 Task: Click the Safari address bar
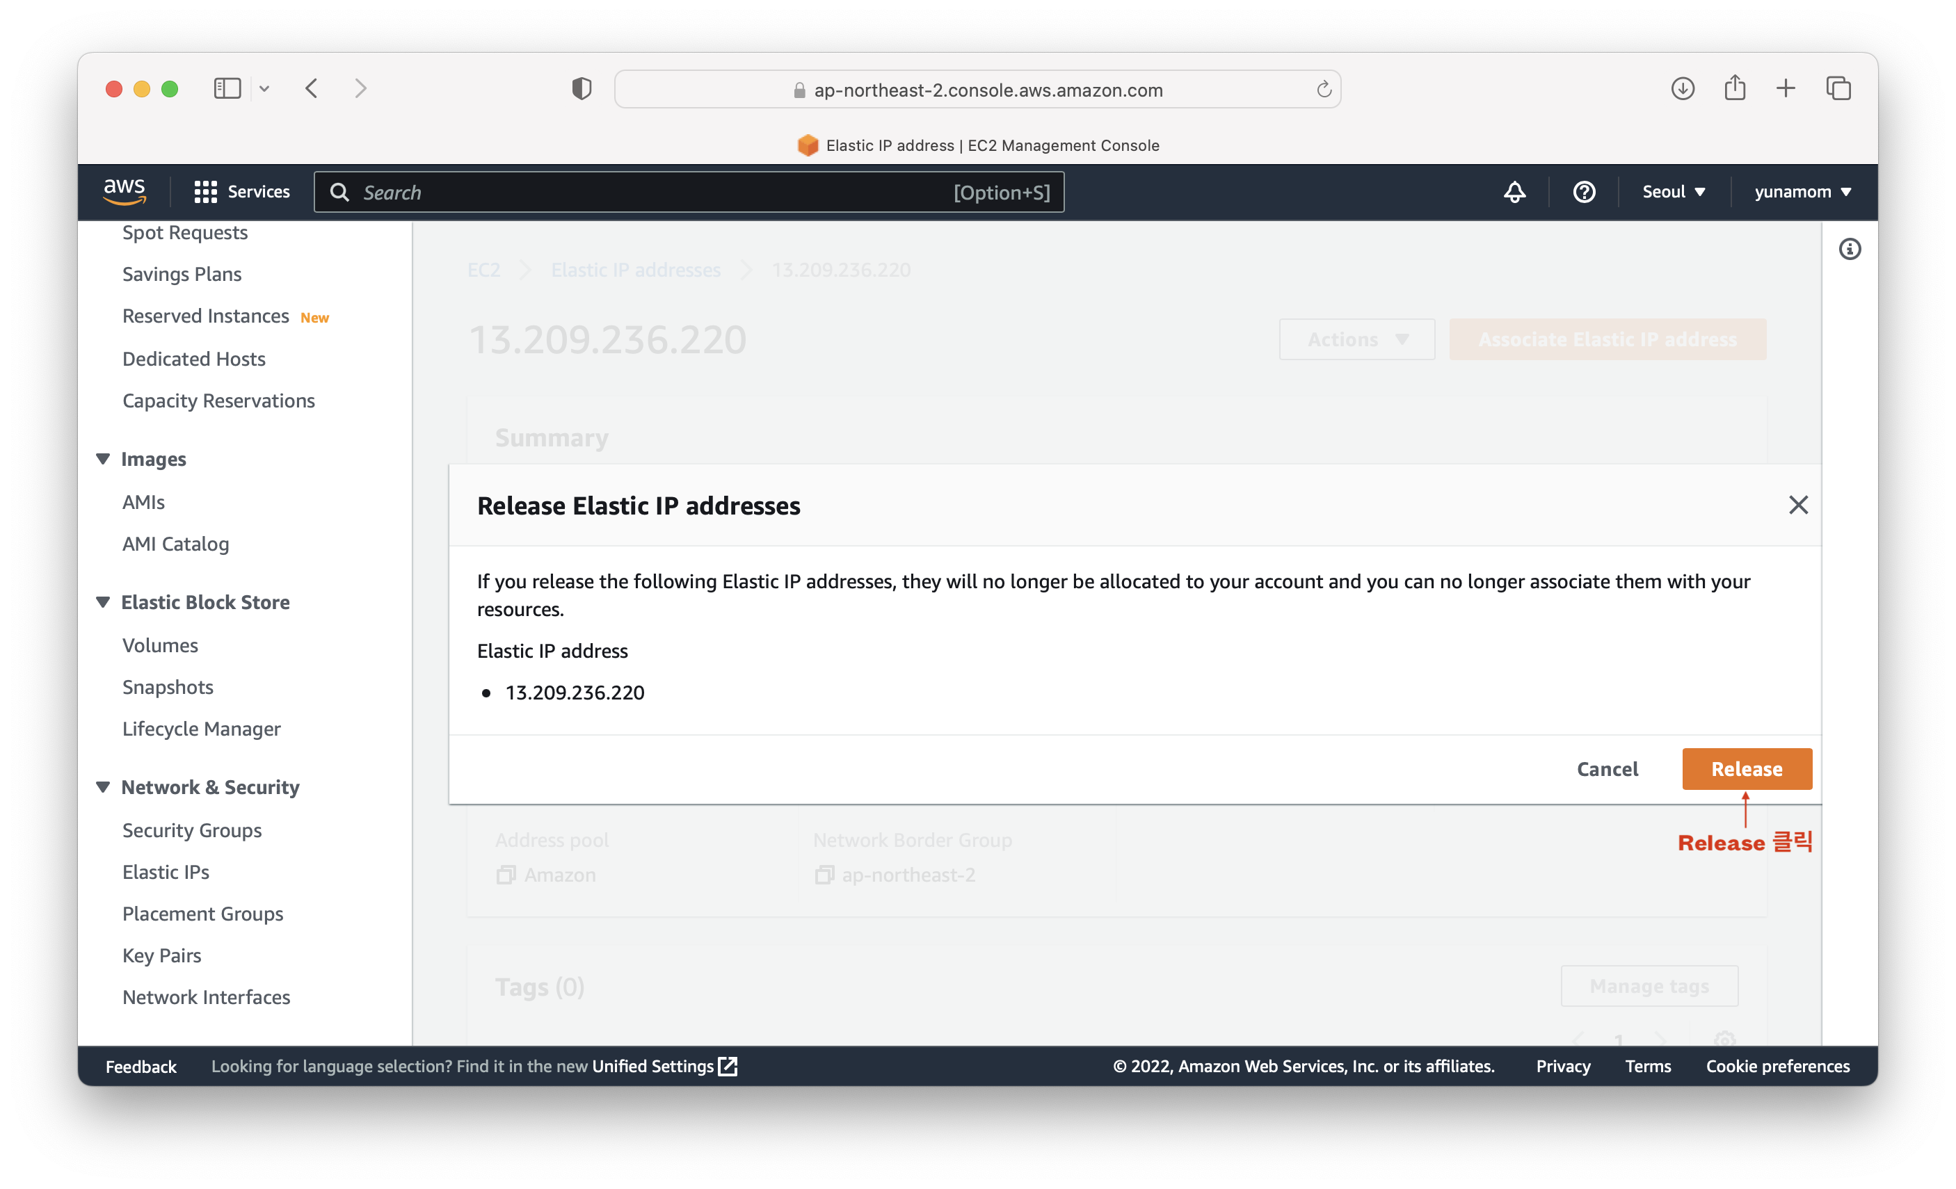tap(977, 89)
